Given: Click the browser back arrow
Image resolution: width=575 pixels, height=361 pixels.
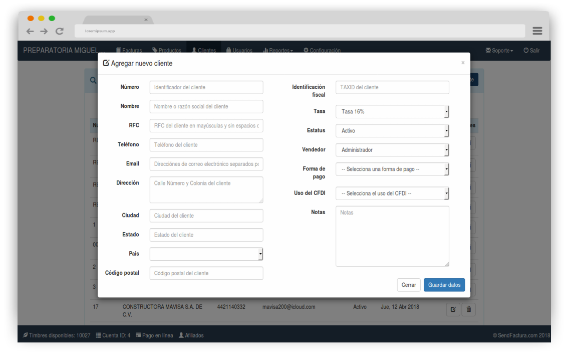Looking at the screenshot, I should pos(30,31).
